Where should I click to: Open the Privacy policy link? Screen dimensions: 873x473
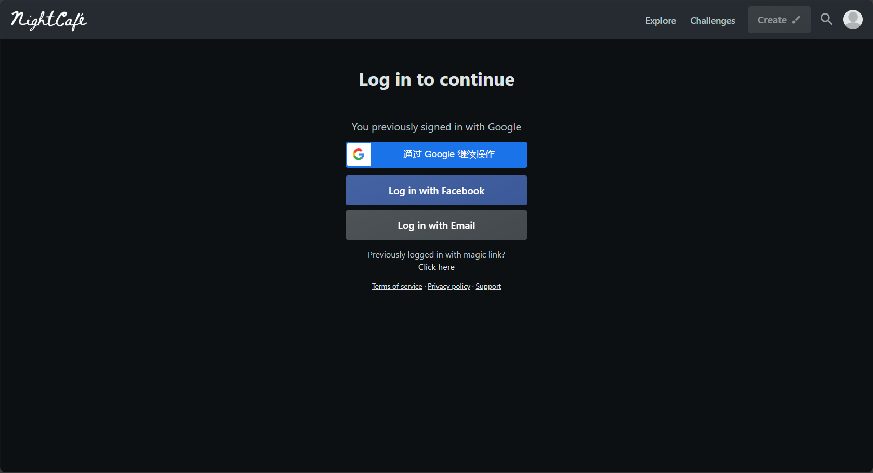click(x=449, y=286)
